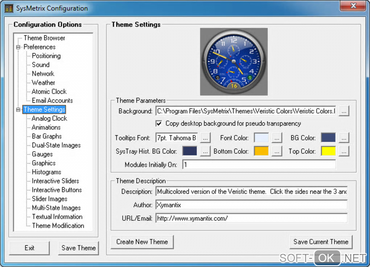Select Animations in the tree
Image resolution: width=370 pixels, height=267 pixels.
[46, 127]
